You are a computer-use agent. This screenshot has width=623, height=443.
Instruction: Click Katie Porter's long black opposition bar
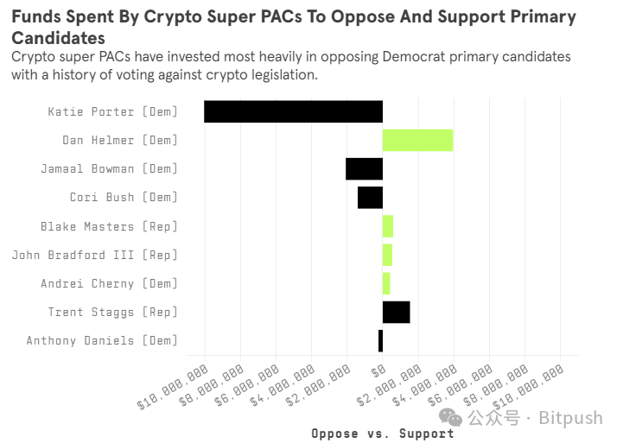click(x=293, y=111)
